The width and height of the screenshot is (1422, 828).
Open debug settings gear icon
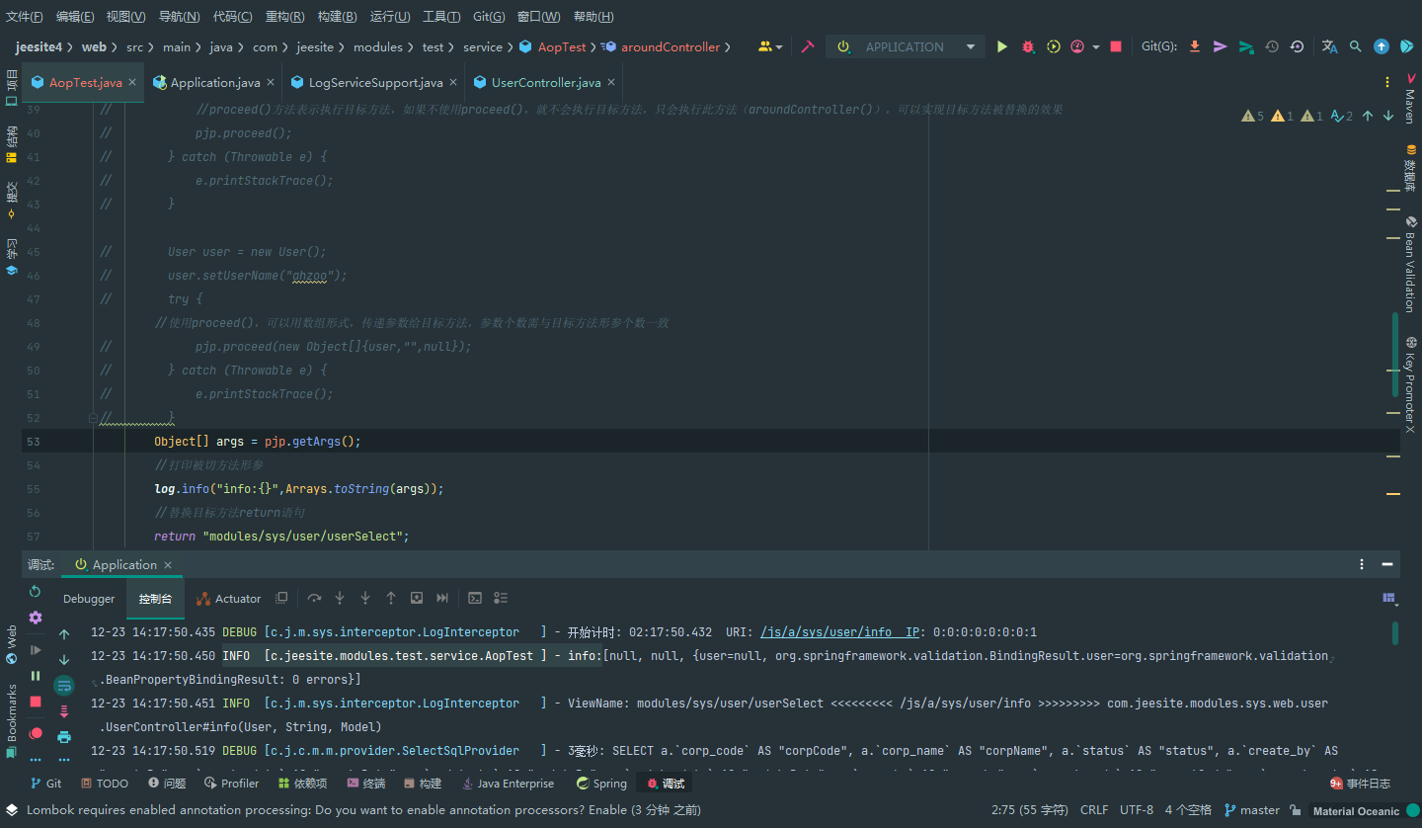(36, 618)
